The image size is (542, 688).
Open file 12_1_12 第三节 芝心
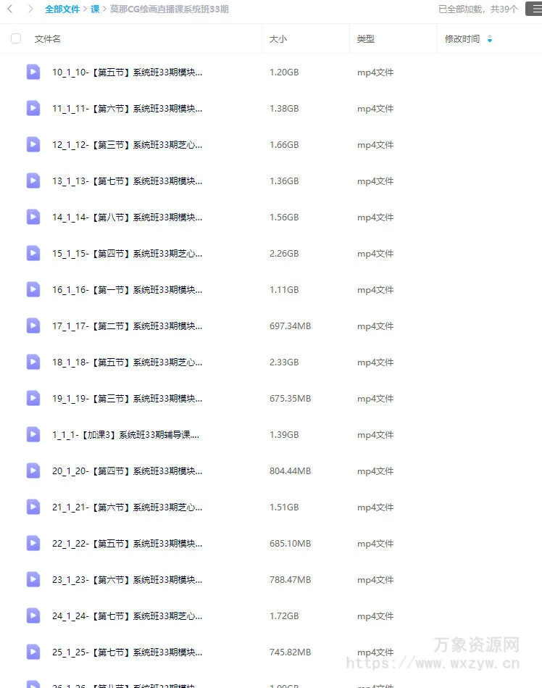128,145
